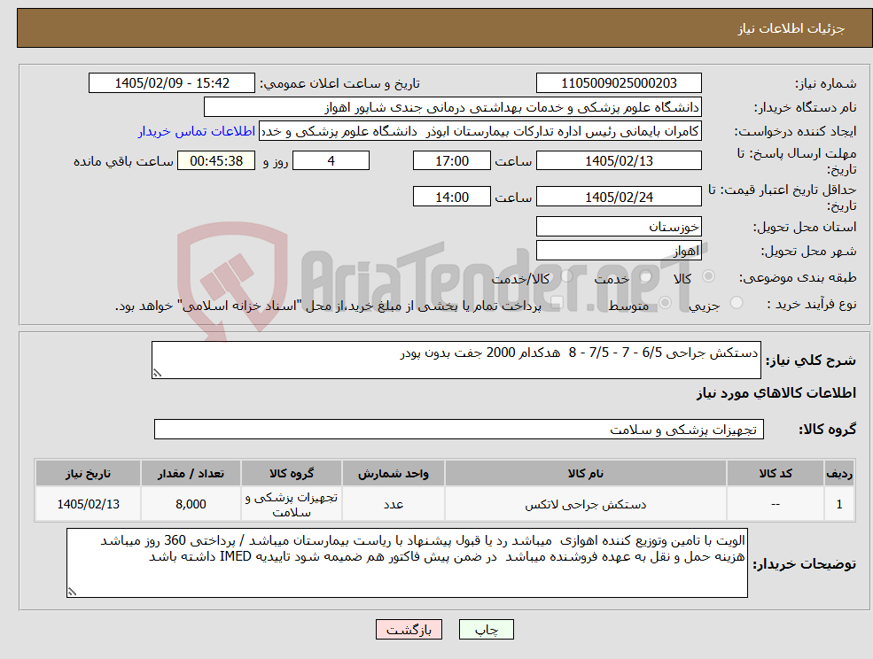Click the ردیف column header
The image size is (873, 659).
[839, 473]
